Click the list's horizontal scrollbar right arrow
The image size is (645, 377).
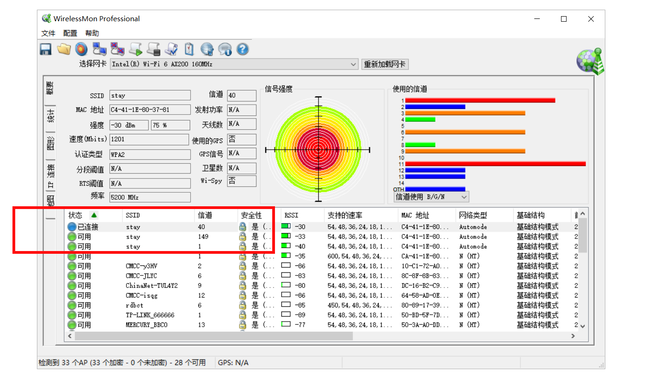pos(573,336)
